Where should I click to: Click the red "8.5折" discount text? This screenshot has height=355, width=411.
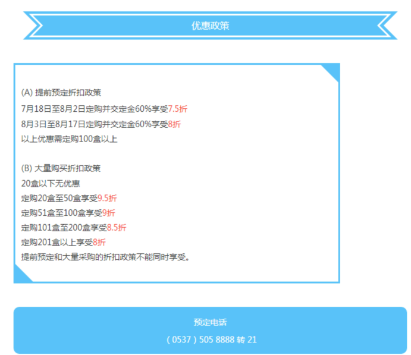click(x=116, y=228)
